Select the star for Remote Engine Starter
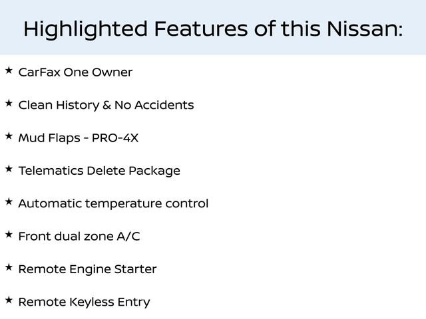Image resolution: width=426 pixels, height=319 pixels. click(x=8, y=267)
